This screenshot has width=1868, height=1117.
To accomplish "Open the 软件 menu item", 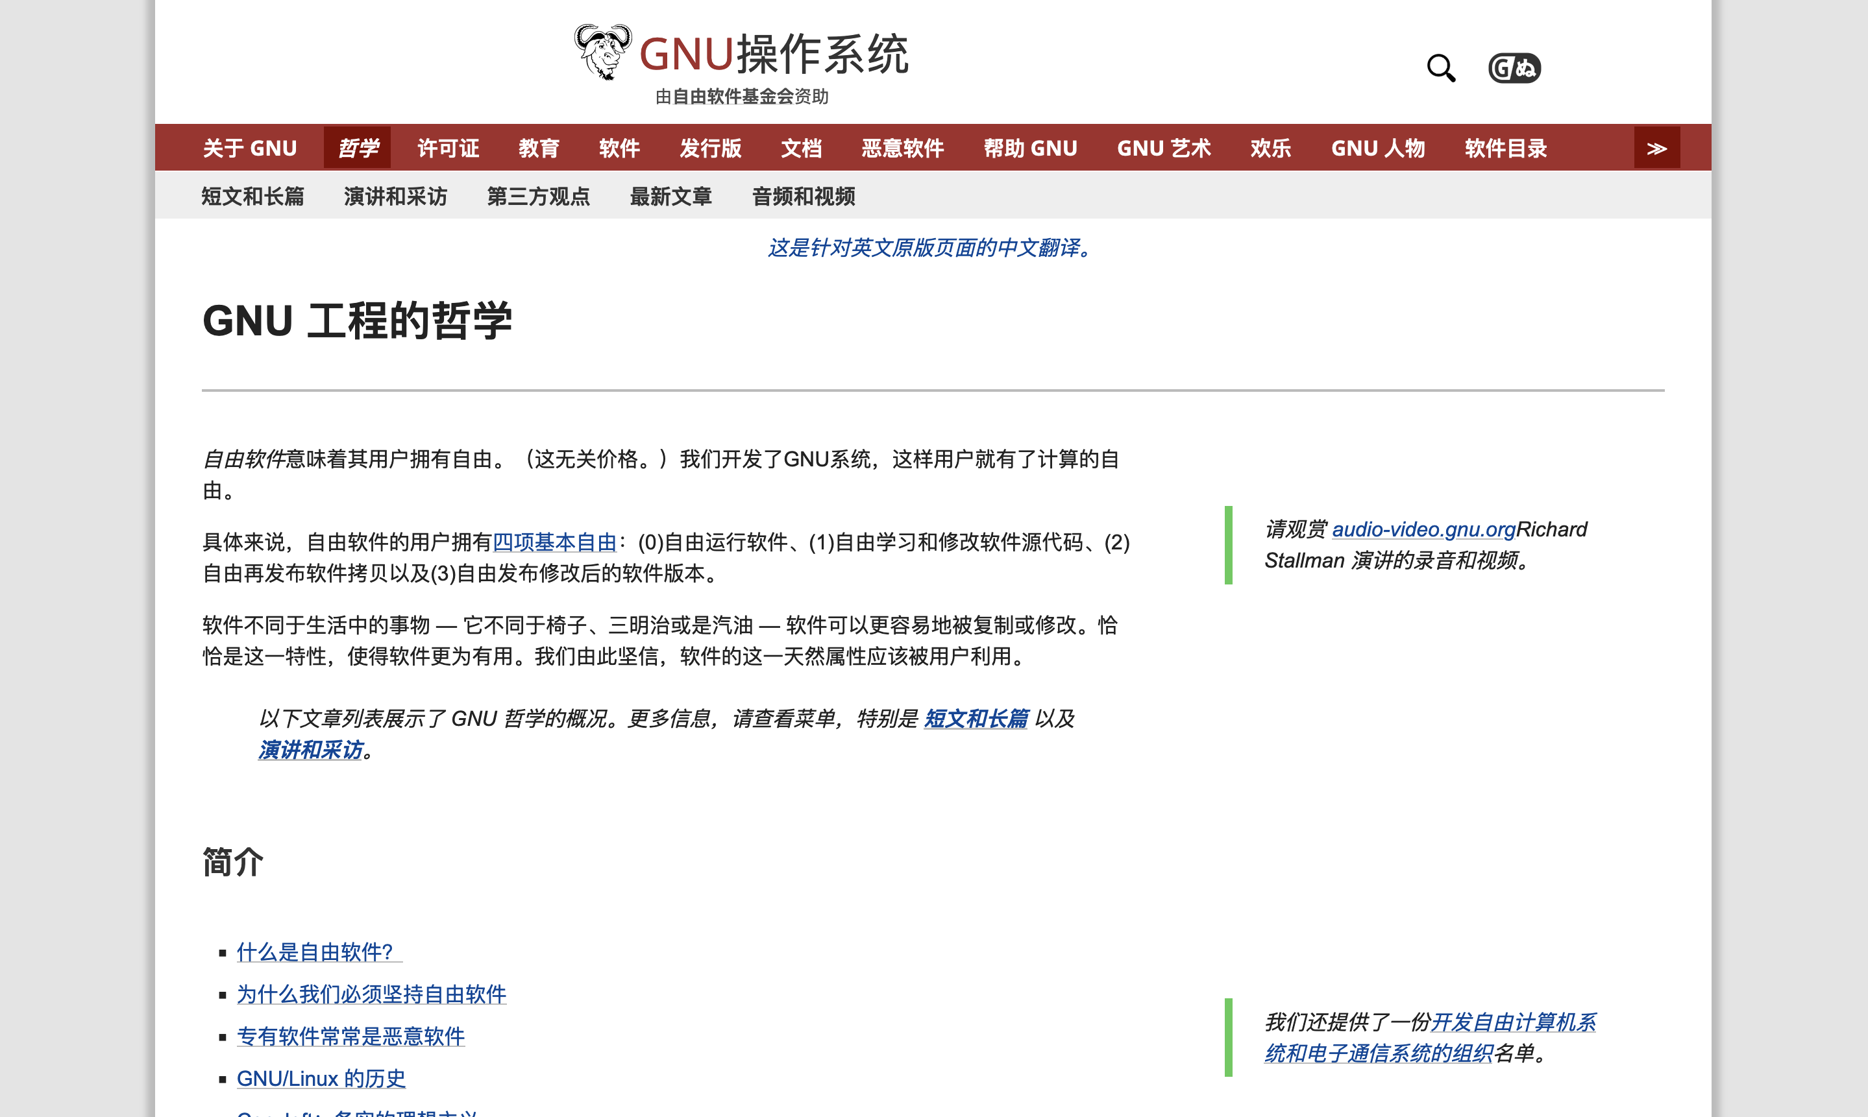I will tap(620, 147).
